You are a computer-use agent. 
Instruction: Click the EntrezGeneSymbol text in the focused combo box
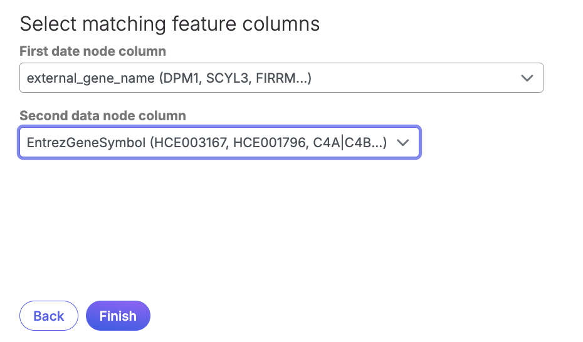pyautogui.click(x=85, y=143)
